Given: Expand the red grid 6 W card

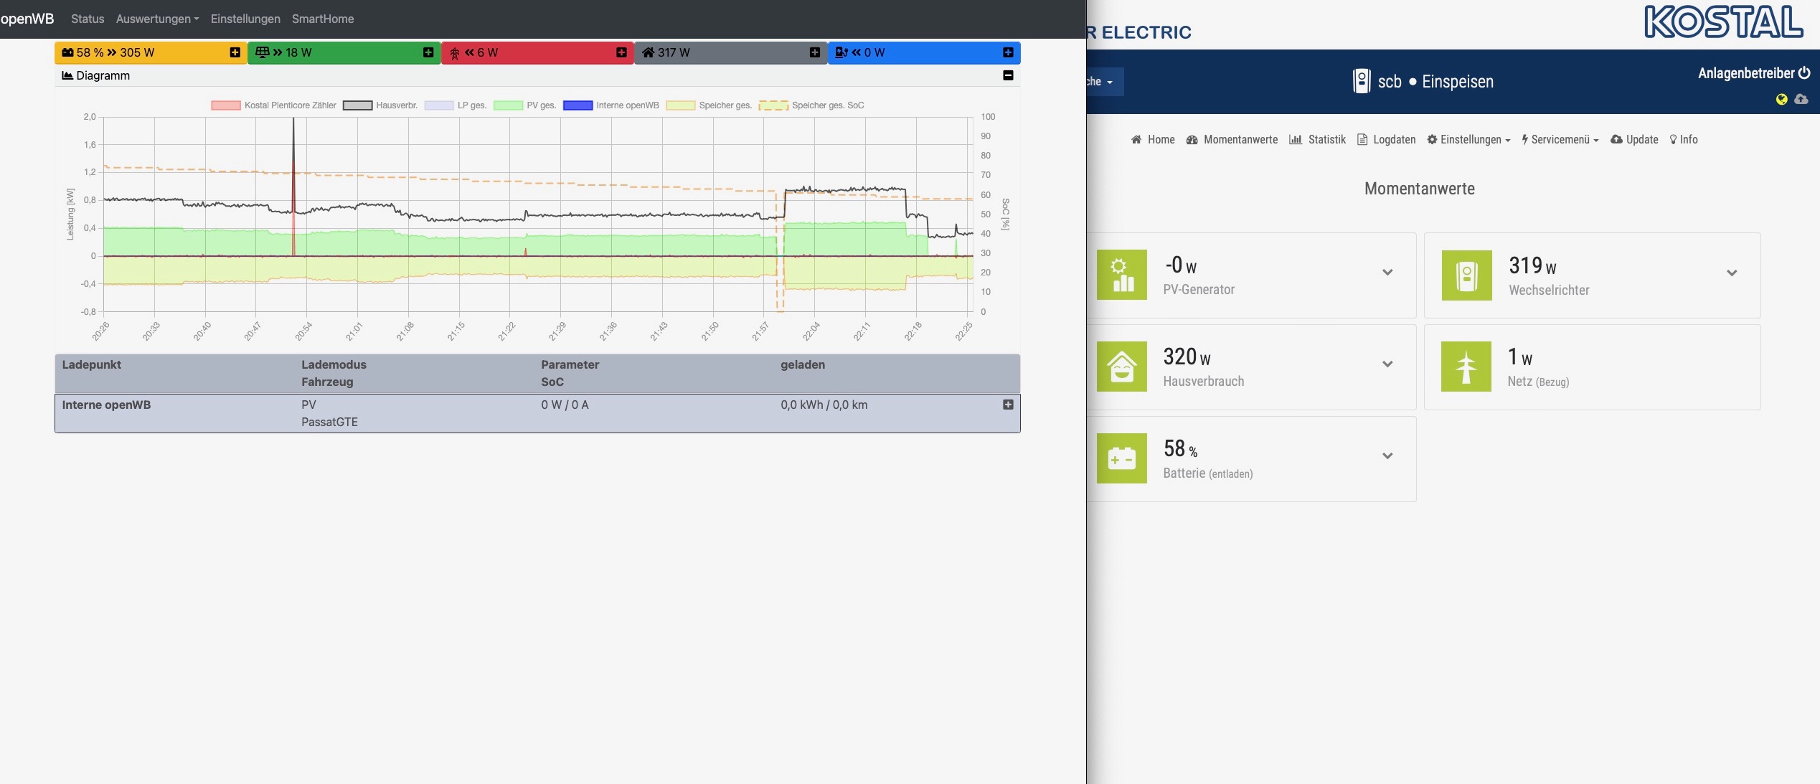Looking at the screenshot, I should tap(621, 52).
